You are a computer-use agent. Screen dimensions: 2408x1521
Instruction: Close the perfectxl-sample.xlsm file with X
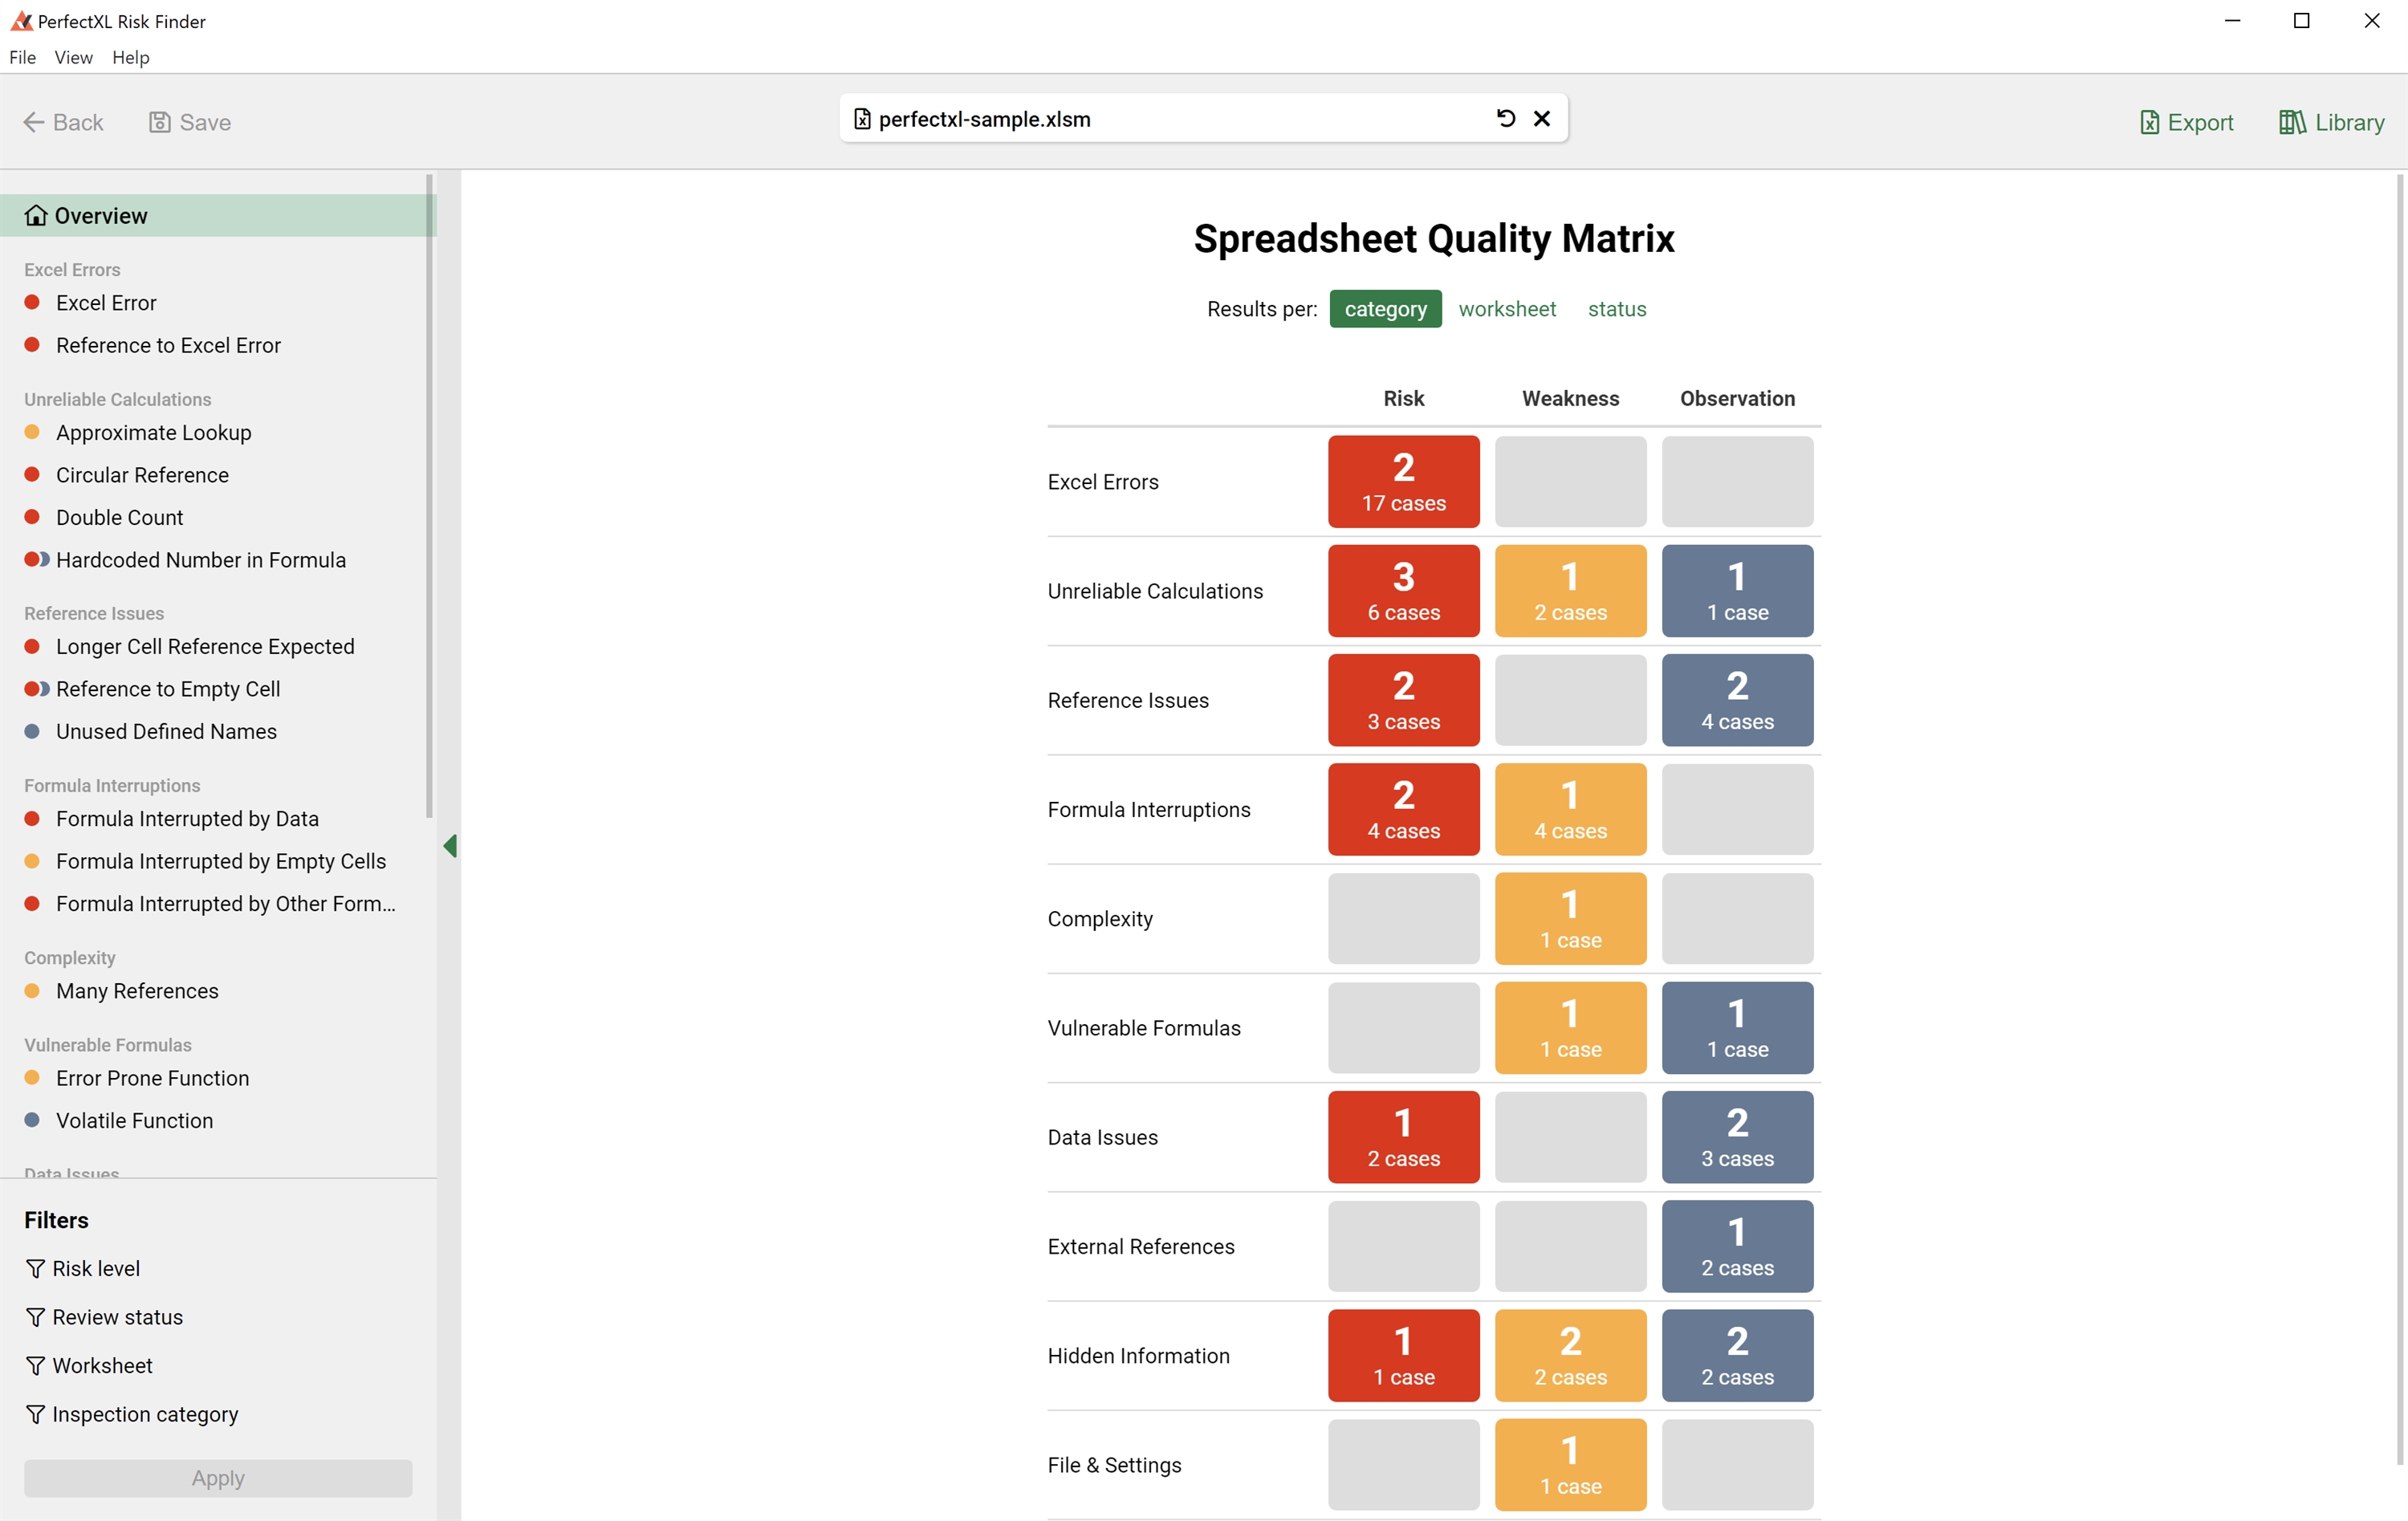1542,119
